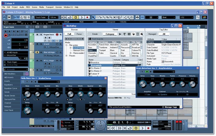
Task: Click the 100 ms value field
Action: click(54, 18)
